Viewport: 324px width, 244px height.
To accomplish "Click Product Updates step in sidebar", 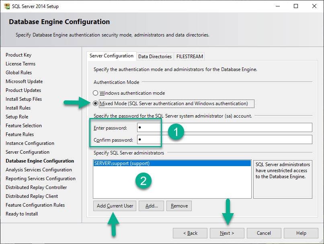I will pyautogui.click(x=23, y=90).
